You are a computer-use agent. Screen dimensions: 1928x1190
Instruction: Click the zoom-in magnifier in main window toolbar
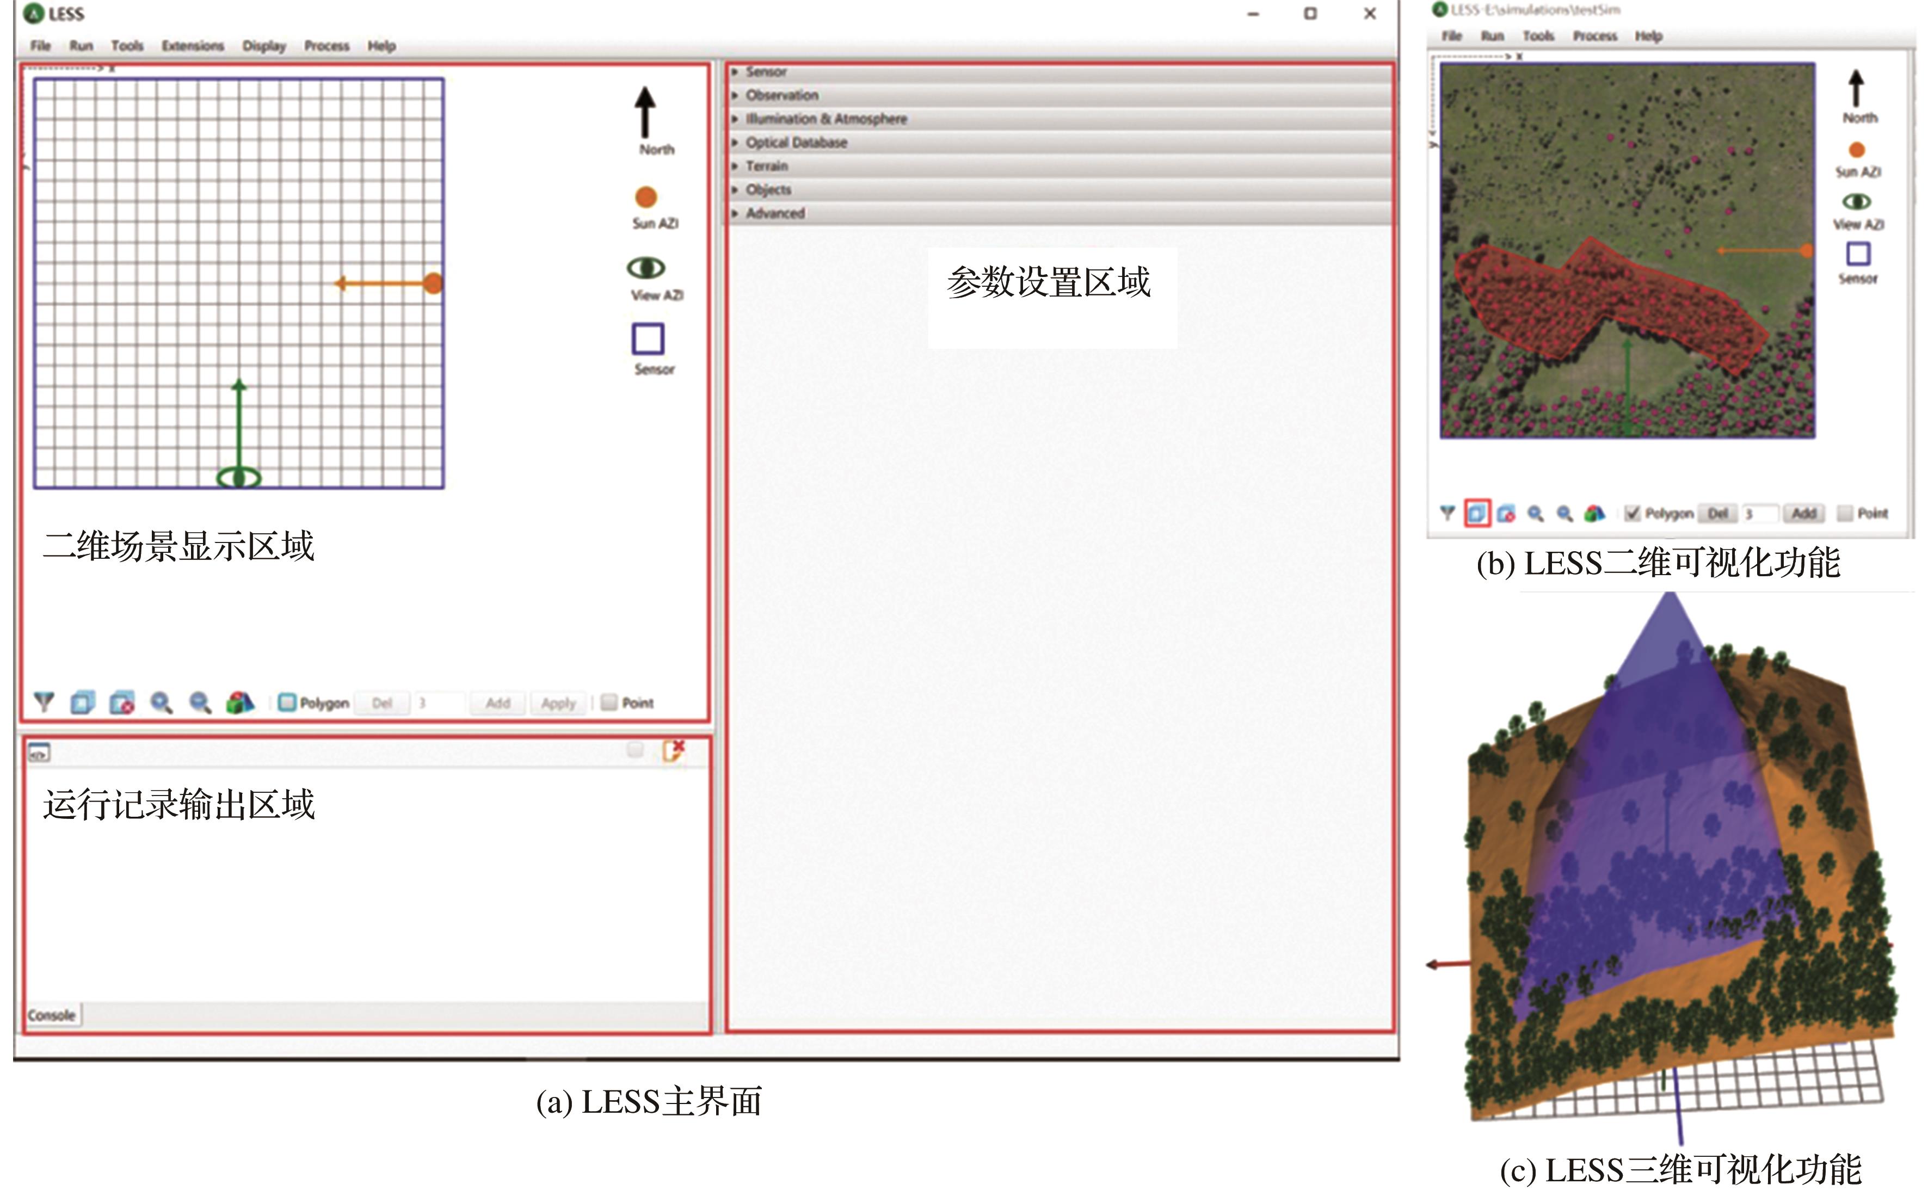[161, 702]
